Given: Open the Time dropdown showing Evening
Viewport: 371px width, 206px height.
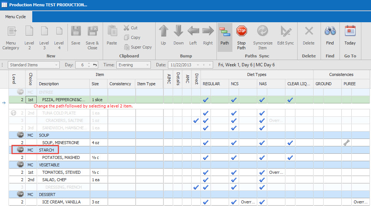Looking at the screenshot, I should 148,65.
